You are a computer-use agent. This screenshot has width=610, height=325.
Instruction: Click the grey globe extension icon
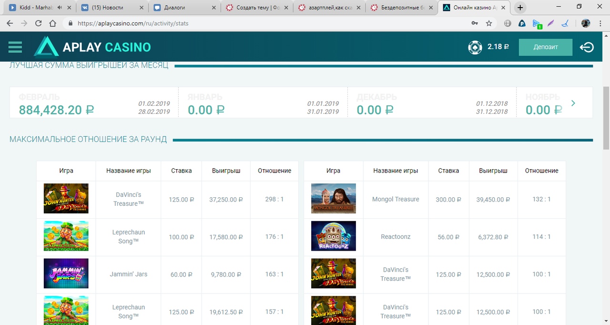click(x=508, y=23)
